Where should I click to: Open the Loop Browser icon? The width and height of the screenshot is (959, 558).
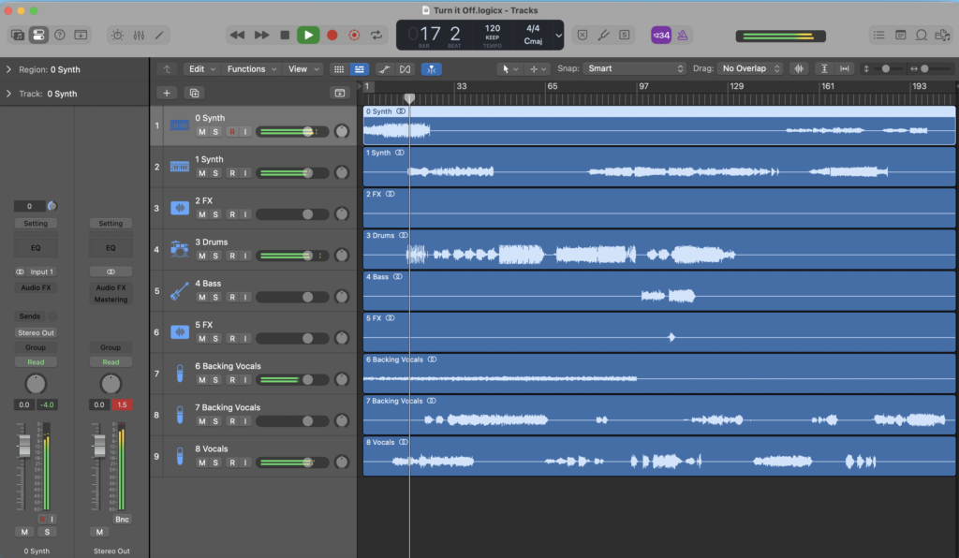click(920, 35)
